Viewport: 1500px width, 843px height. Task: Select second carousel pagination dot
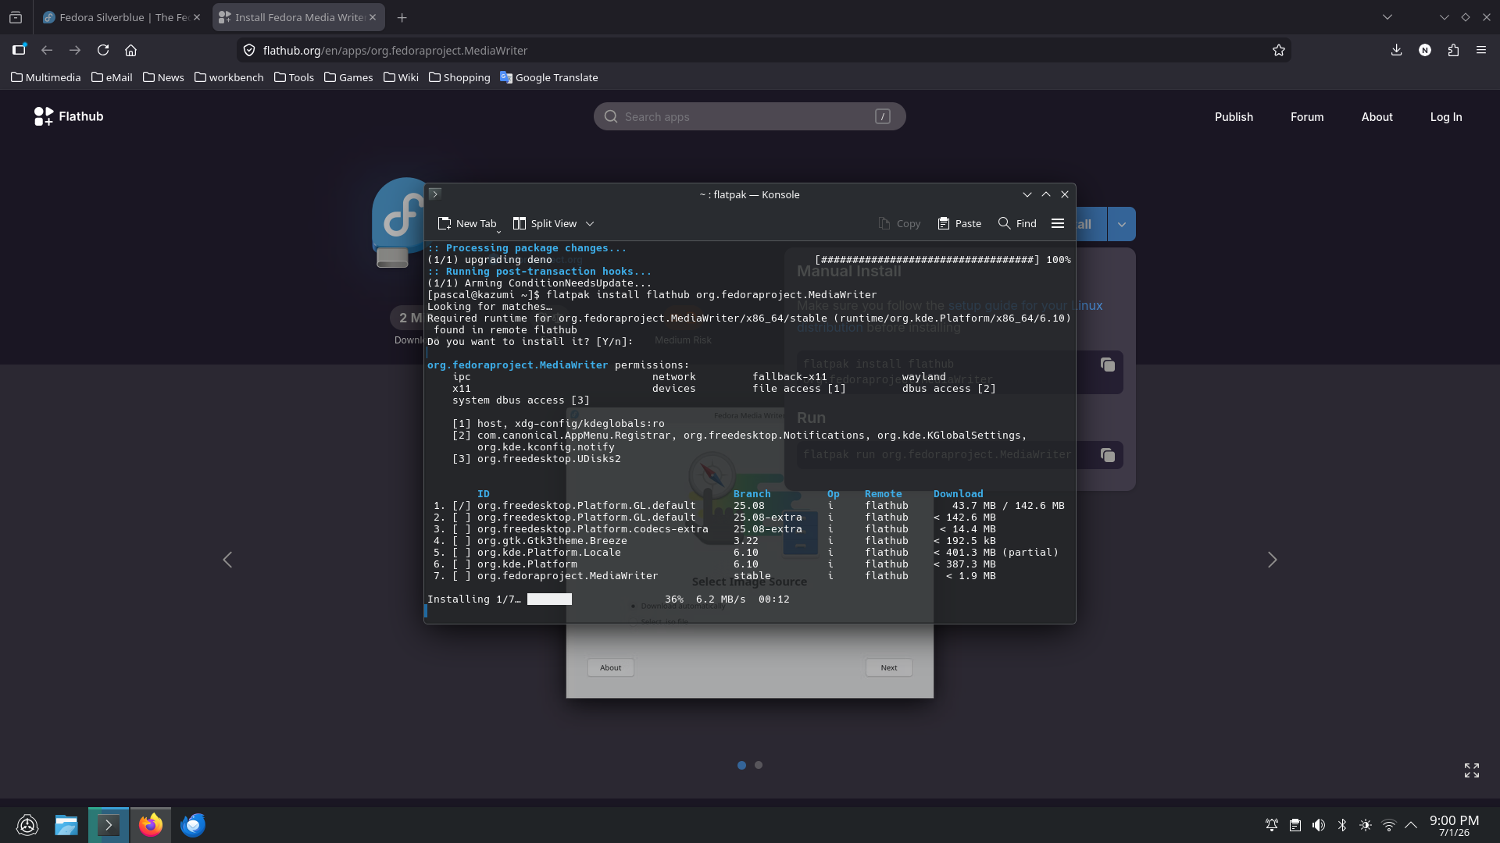click(x=759, y=765)
